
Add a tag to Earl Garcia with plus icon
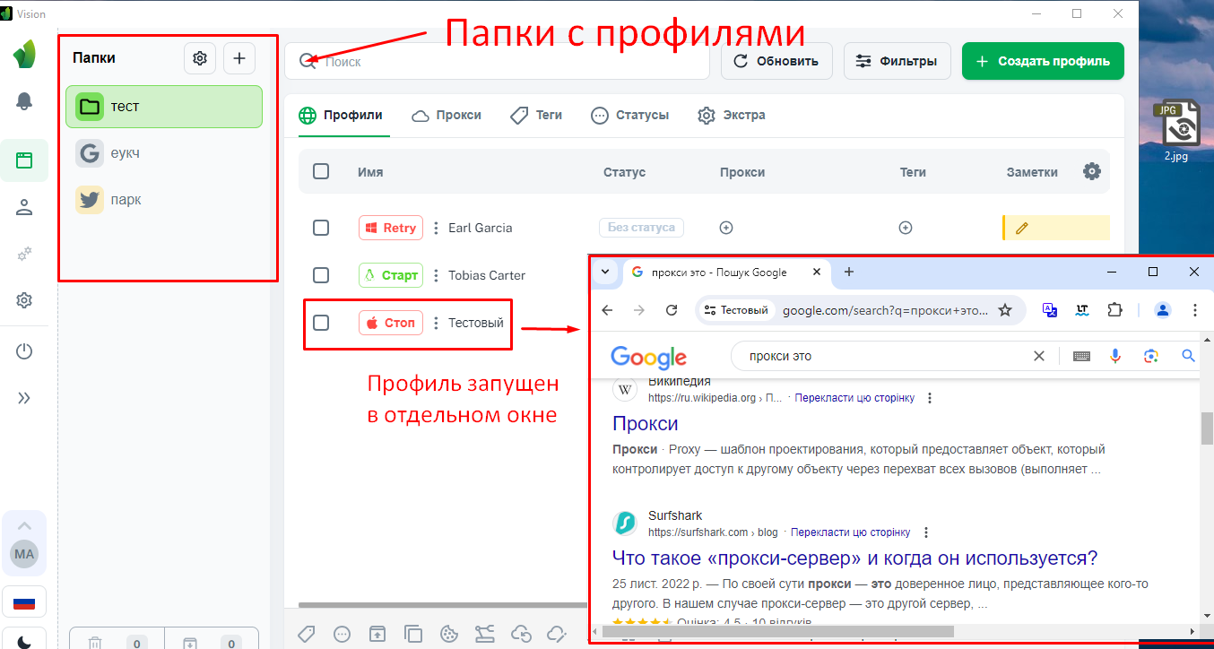pos(906,228)
